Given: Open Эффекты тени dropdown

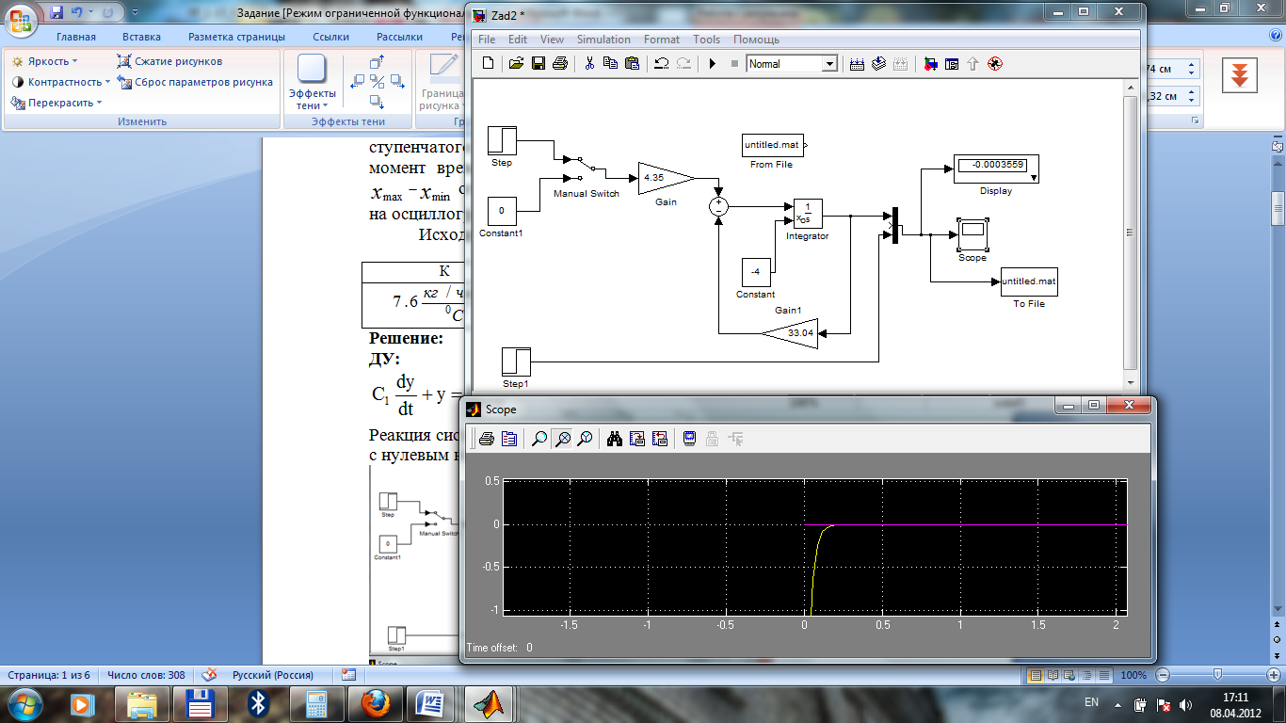Looking at the screenshot, I should (x=312, y=83).
